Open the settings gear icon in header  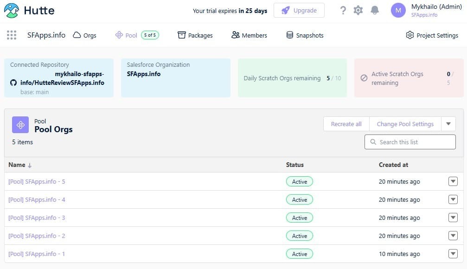click(x=358, y=10)
